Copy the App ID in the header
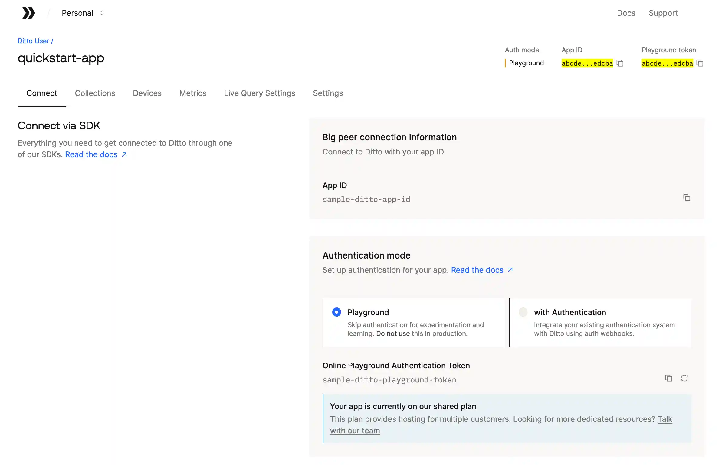 click(x=620, y=63)
